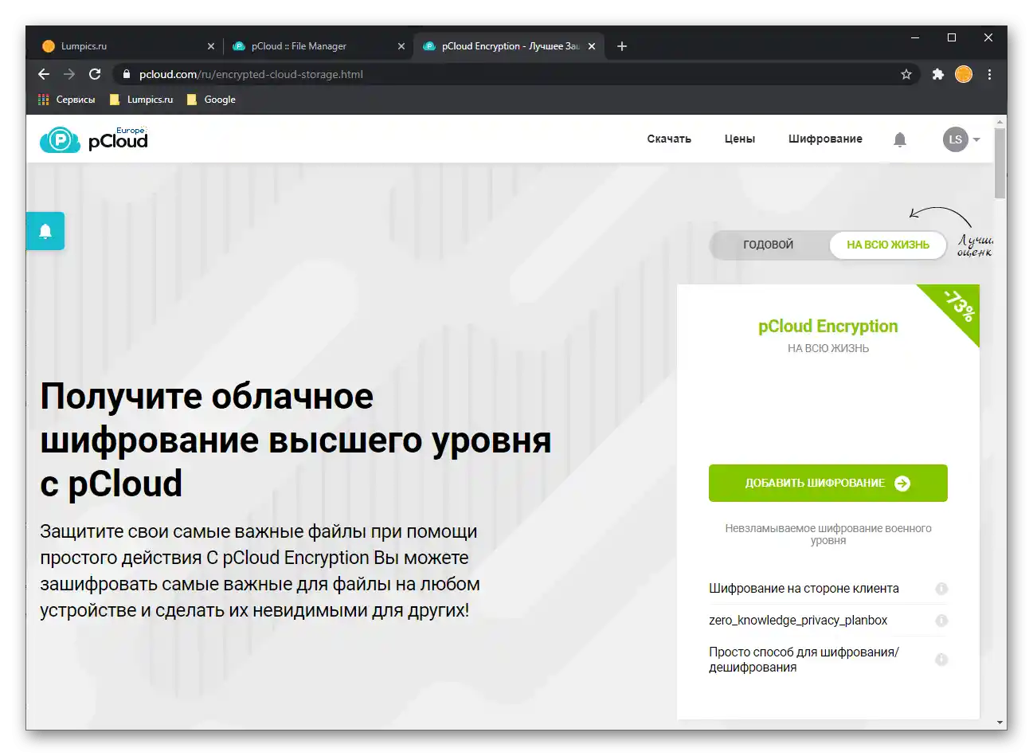
Task: Expand the account dropdown arrow beside LS
Action: [x=976, y=139]
